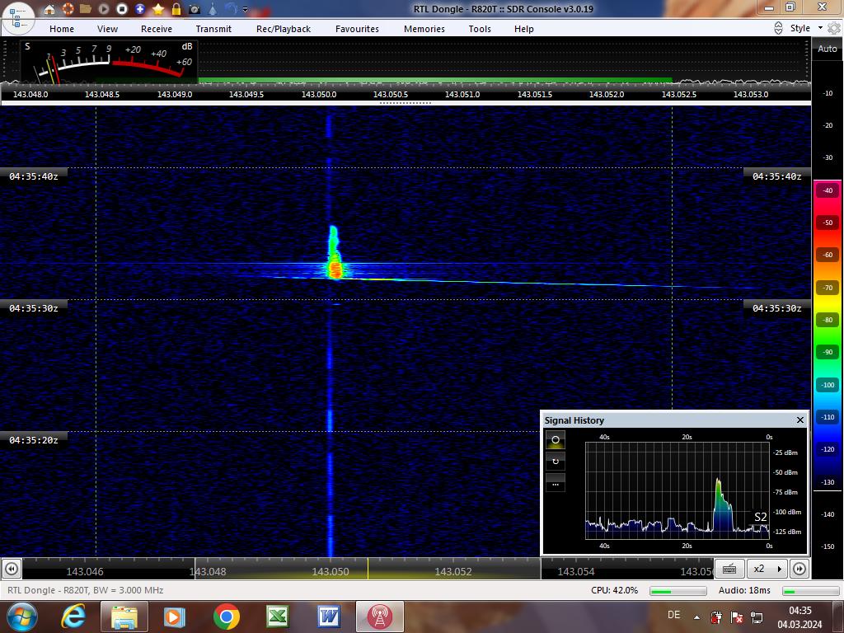844x633 pixels.
Task: Stop the radio with the stop icon
Action: pyautogui.click(x=122, y=9)
